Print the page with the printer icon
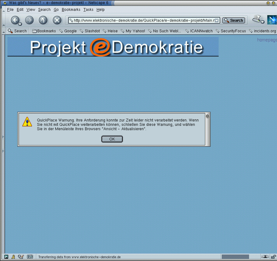The height and width of the screenshot is (261, 277). [x=257, y=19]
